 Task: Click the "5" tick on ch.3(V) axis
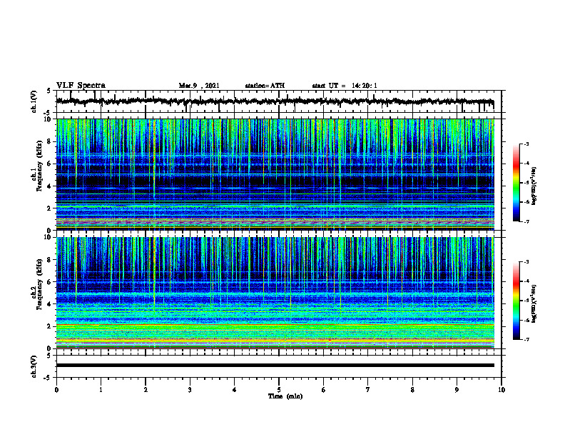tap(49, 356)
